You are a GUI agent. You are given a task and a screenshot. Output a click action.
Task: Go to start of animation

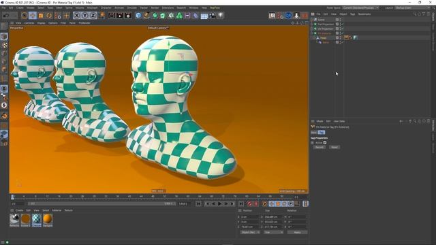pos(198,204)
